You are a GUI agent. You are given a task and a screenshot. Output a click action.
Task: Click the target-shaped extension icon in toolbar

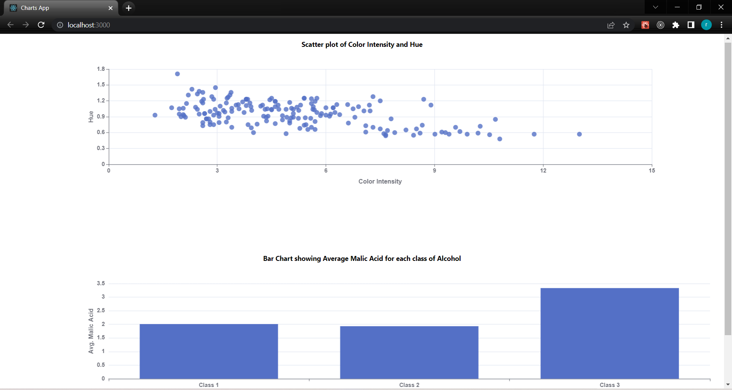coord(661,25)
